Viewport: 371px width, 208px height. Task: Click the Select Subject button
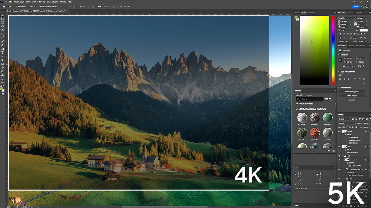point(351,95)
